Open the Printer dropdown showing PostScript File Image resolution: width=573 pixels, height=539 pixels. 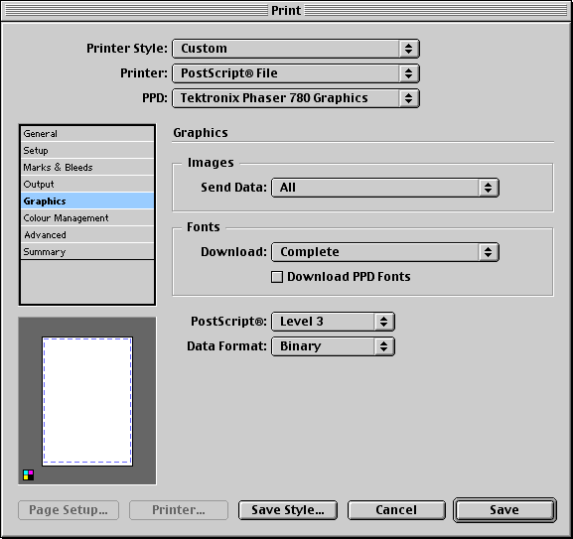296,73
